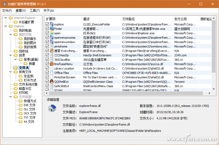Collapse the 背景(桌面) tree node
The height and width of the screenshot is (145, 219).
(16, 59)
